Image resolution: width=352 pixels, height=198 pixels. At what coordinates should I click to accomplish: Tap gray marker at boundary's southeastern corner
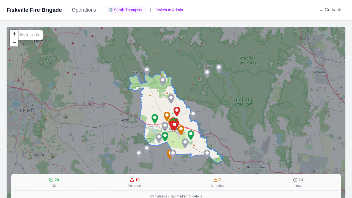click(207, 154)
